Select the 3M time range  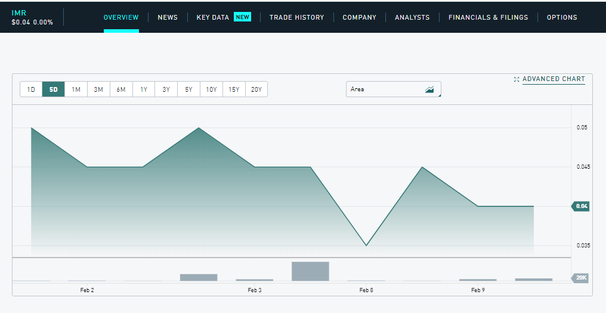(x=98, y=89)
